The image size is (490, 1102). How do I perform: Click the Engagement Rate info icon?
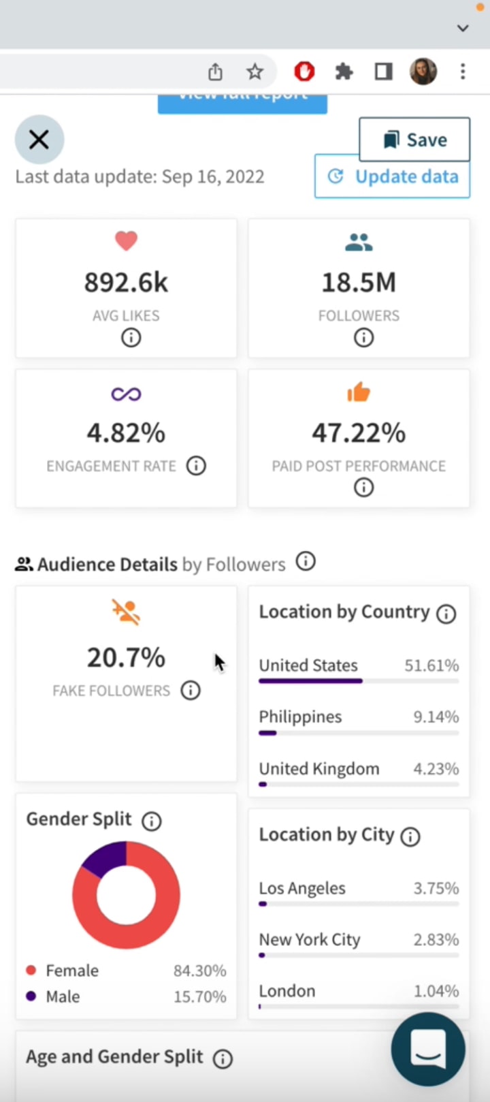point(196,466)
